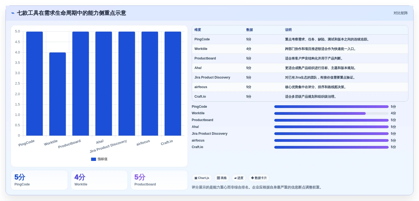
Task: Click airfocus description 核心优势集中在评分
Action: (x=316, y=87)
